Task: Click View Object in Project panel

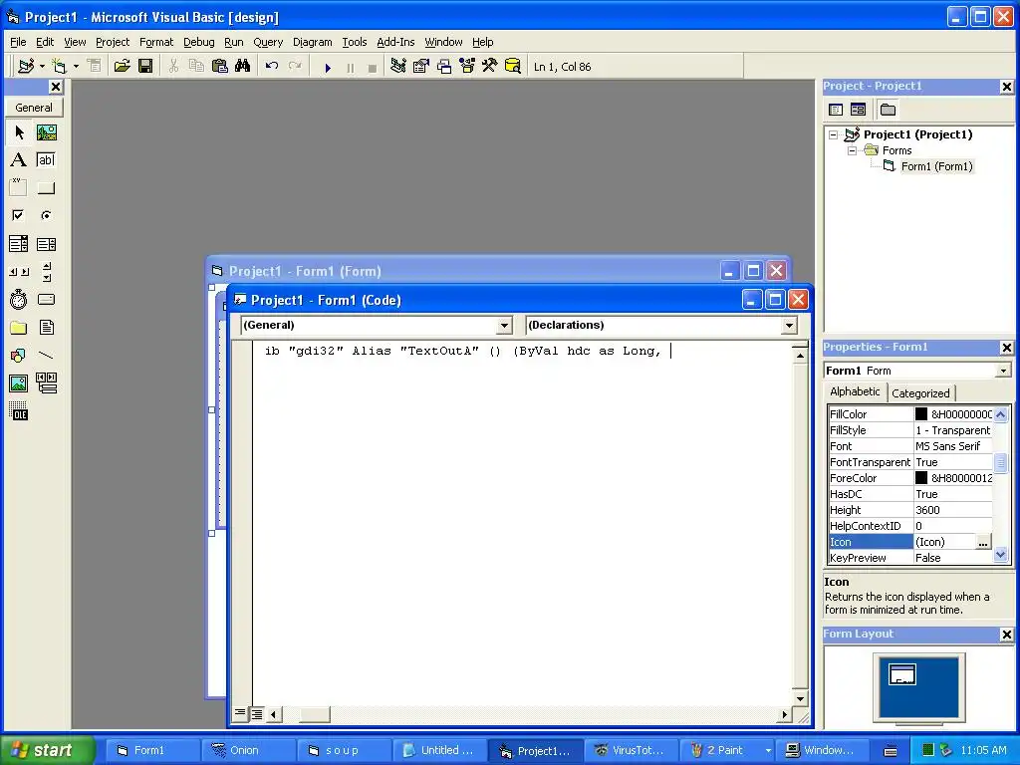Action: pyautogui.click(x=858, y=110)
